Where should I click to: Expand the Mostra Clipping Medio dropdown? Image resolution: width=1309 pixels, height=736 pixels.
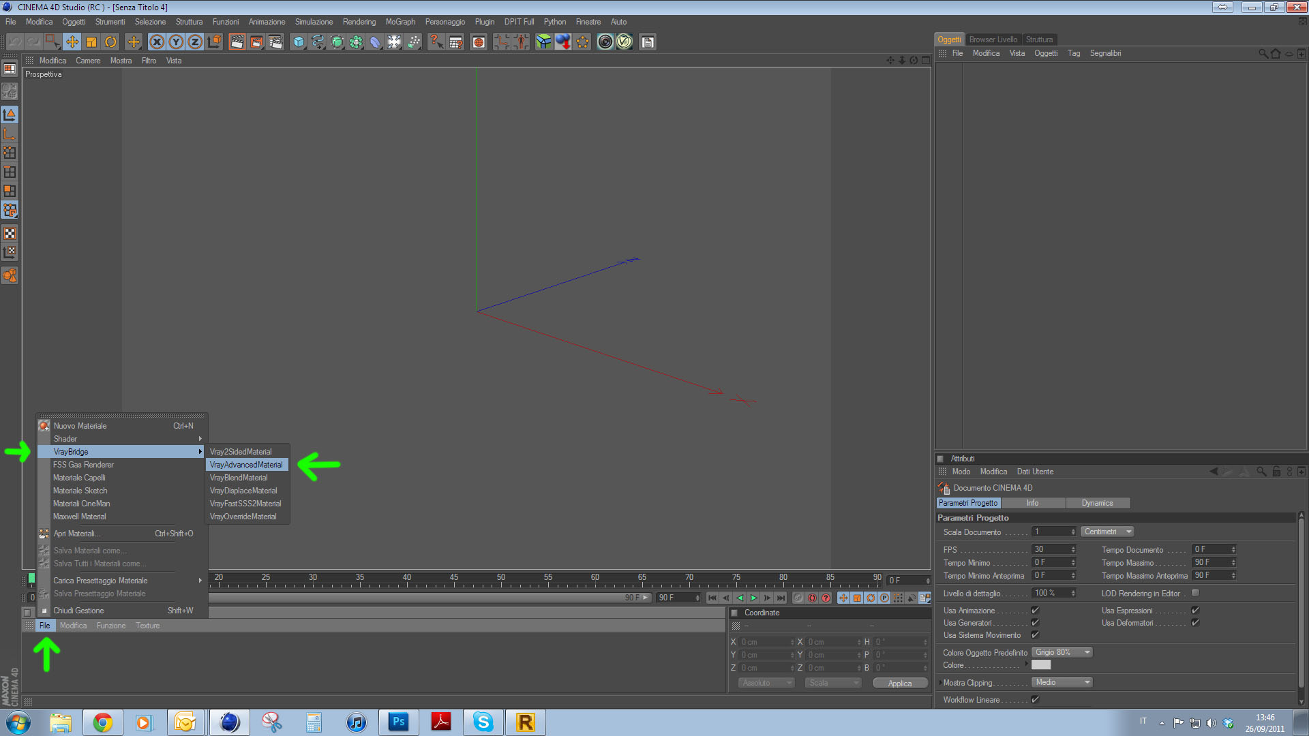point(1062,682)
